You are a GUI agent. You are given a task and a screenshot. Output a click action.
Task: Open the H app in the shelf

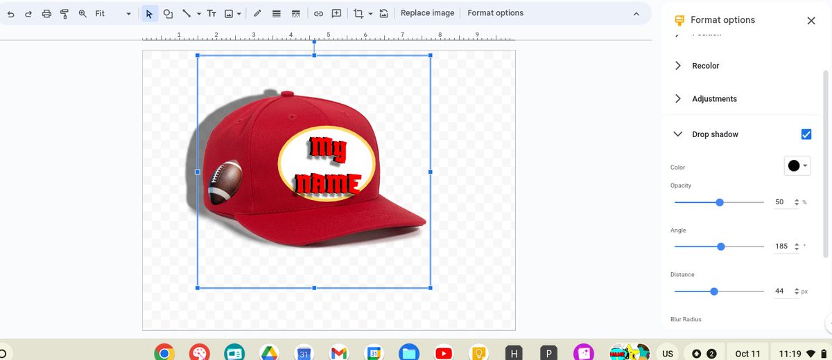click(x=514, y=353)
